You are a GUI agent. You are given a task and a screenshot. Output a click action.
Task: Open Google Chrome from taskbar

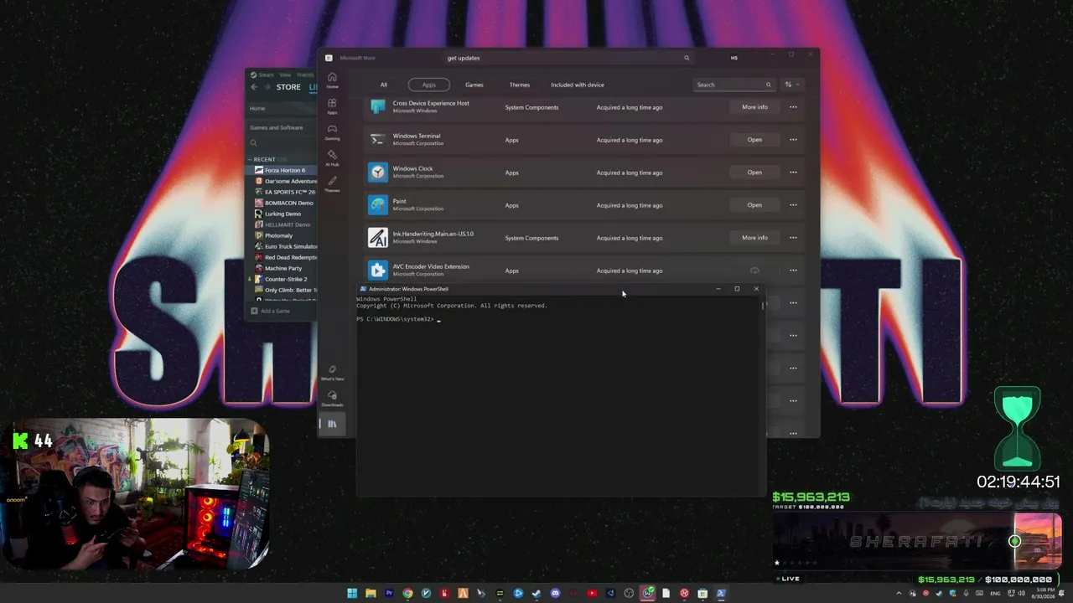(x=407, y=594)
